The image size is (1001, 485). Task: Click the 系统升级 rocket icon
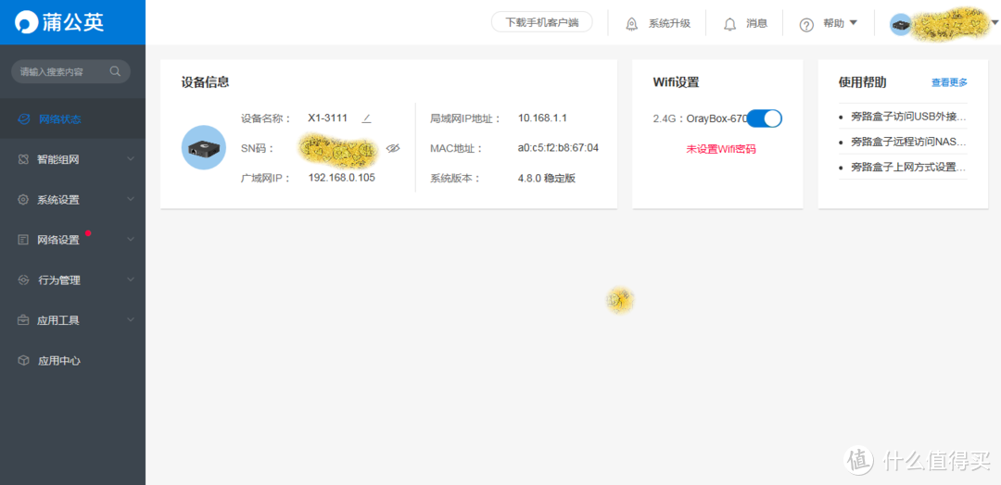pos(632,23)
